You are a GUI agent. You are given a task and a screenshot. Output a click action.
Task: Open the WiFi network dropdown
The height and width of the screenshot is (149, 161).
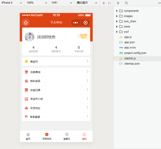[61, 3]
